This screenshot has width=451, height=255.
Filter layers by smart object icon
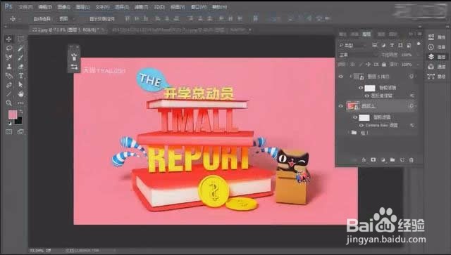coord(409,46)
